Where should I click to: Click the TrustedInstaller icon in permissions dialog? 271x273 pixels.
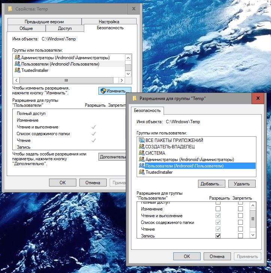141,172
